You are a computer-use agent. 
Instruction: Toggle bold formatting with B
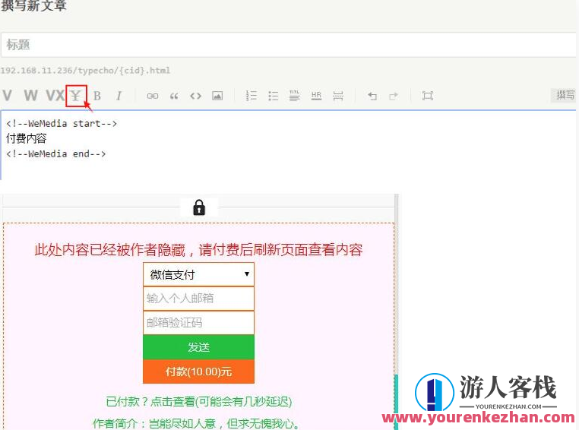pyautogui.click(x=97, y=96)
